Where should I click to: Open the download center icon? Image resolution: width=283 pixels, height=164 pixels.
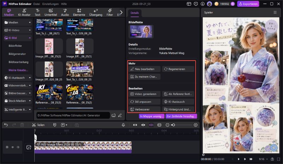coord(202,4)
